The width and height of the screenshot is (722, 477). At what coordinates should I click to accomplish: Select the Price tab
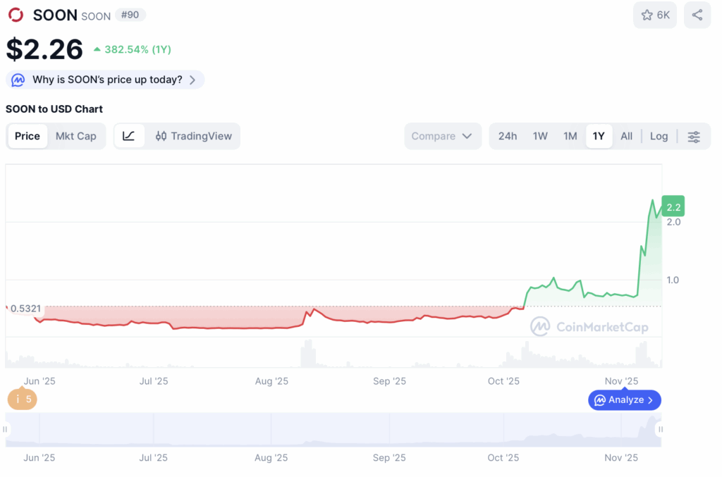pyautogui.click(x=27, y=136)
